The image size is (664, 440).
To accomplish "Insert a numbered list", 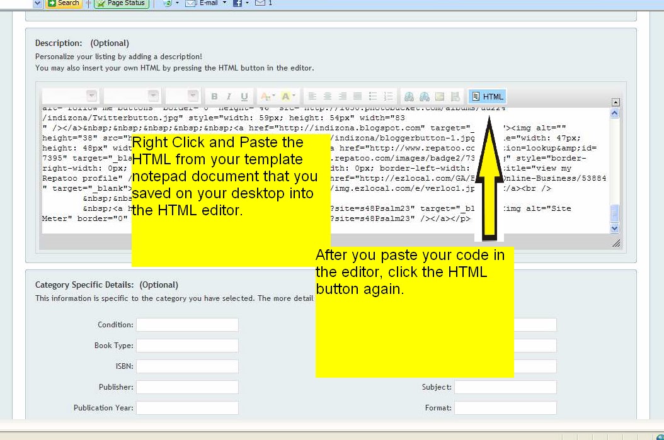I will [x=387, y=95].
